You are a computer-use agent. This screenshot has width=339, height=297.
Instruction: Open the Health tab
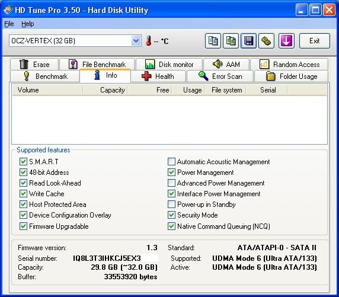[158, 76]
